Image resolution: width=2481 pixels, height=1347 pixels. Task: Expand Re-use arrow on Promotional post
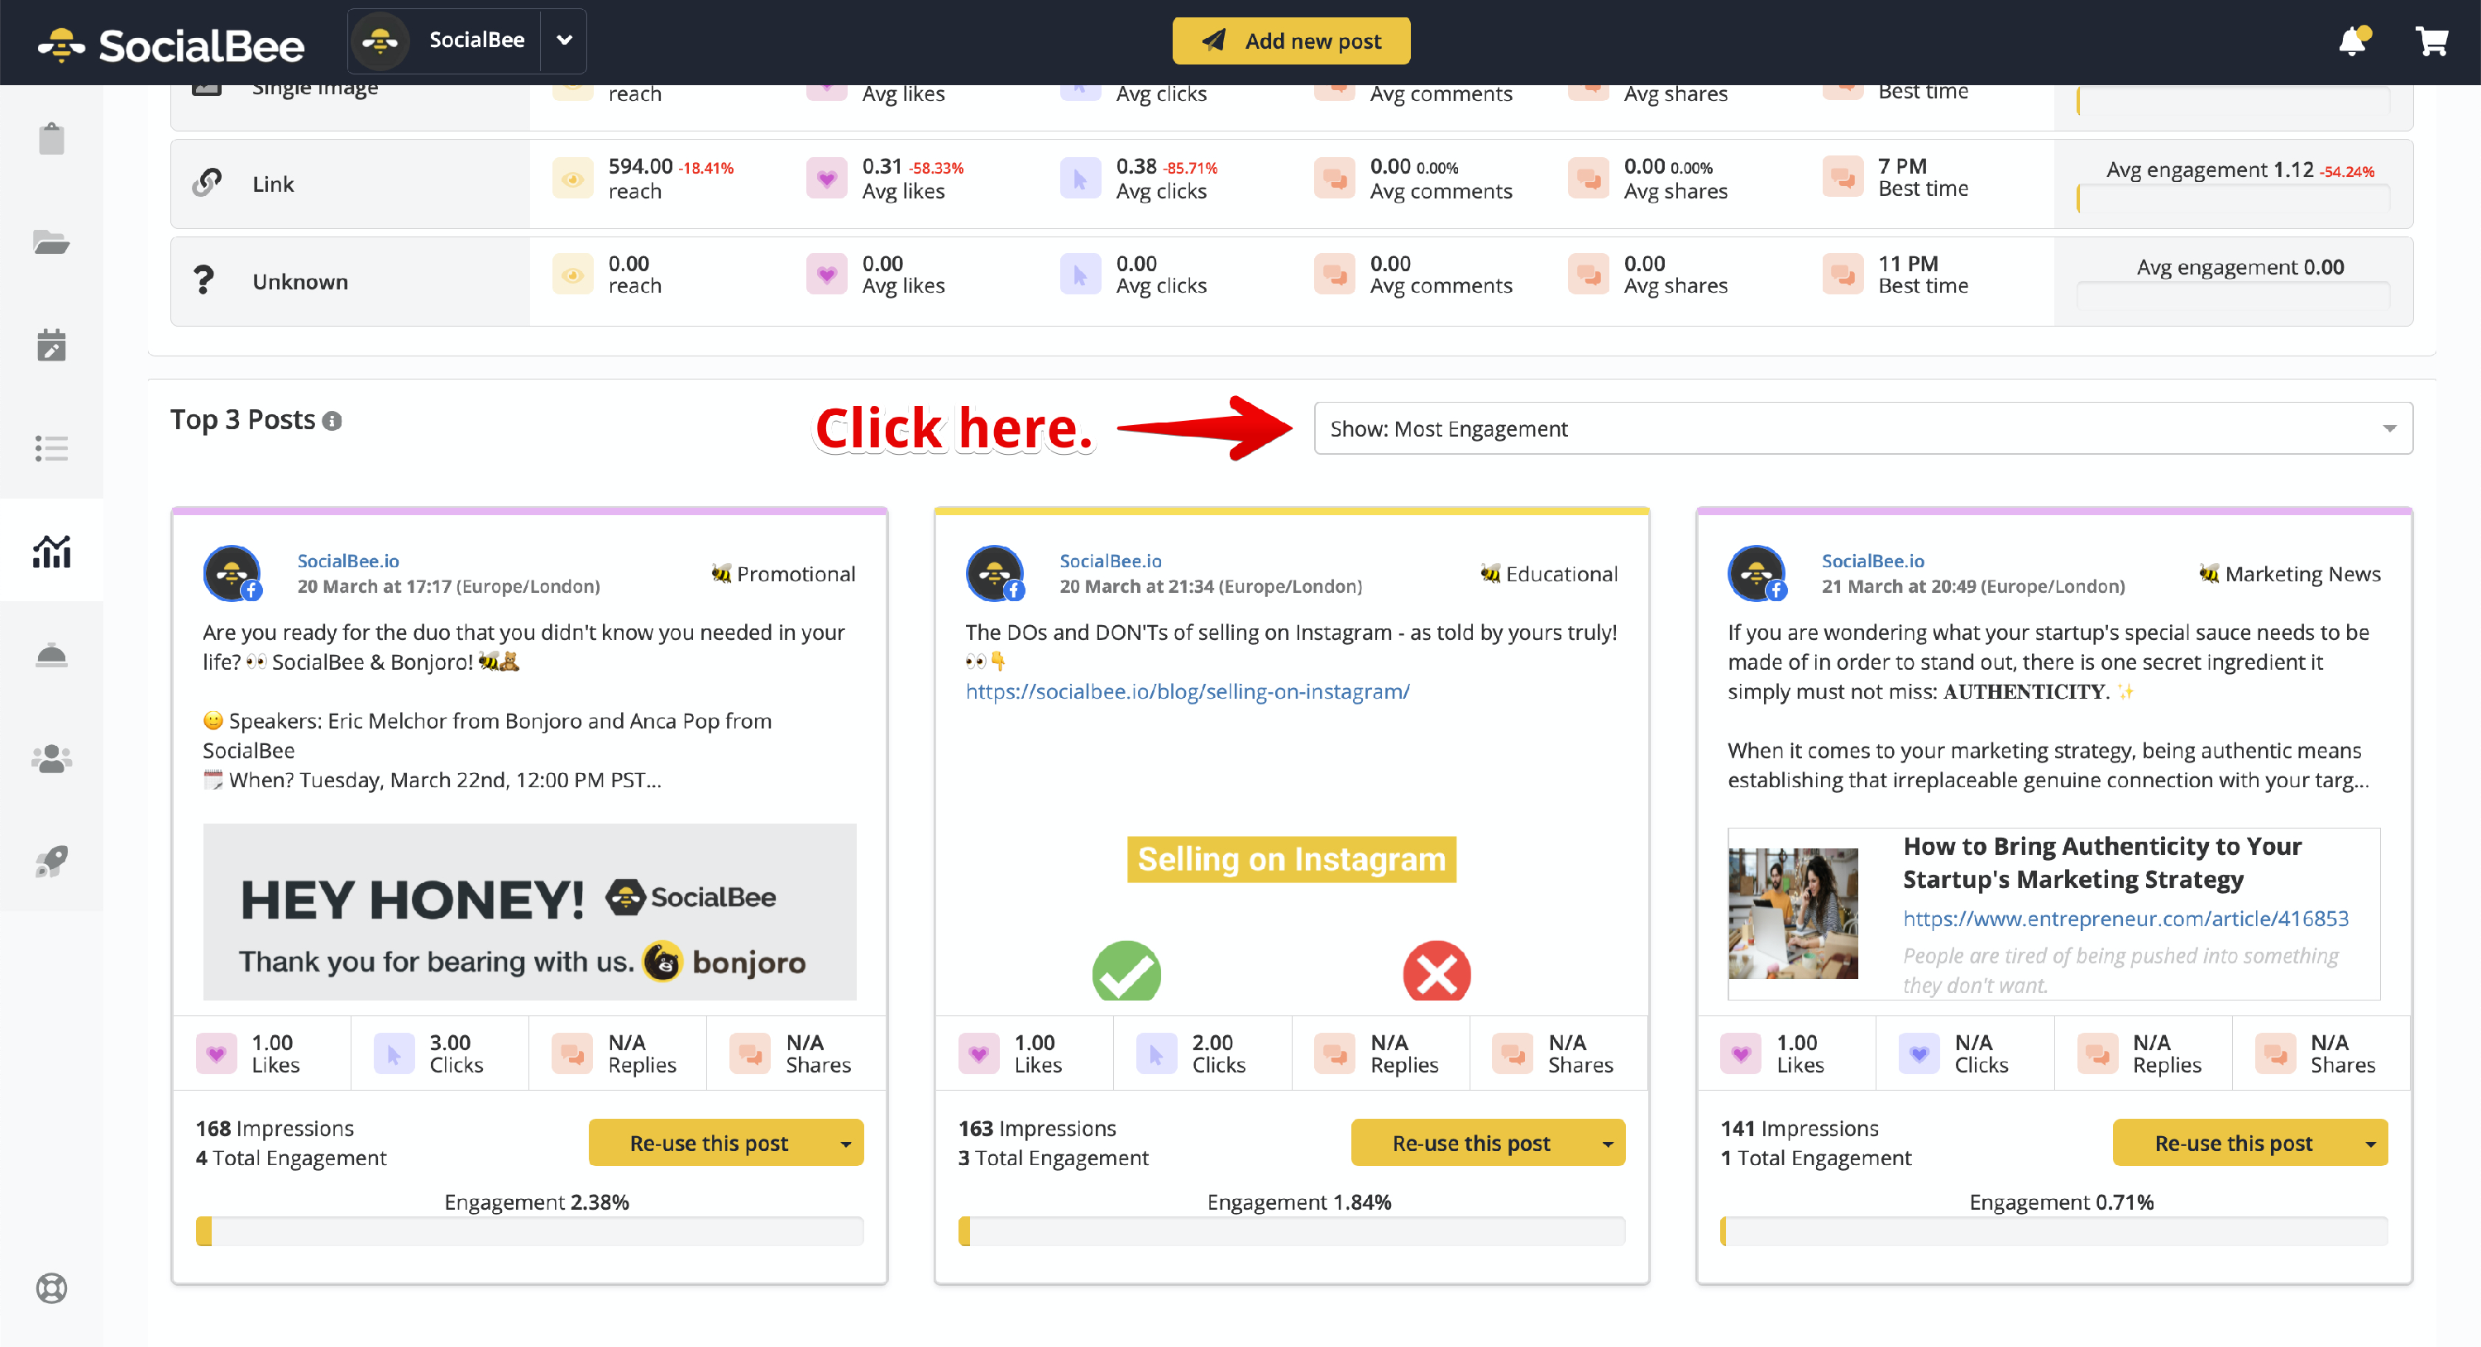point(844,1143)
